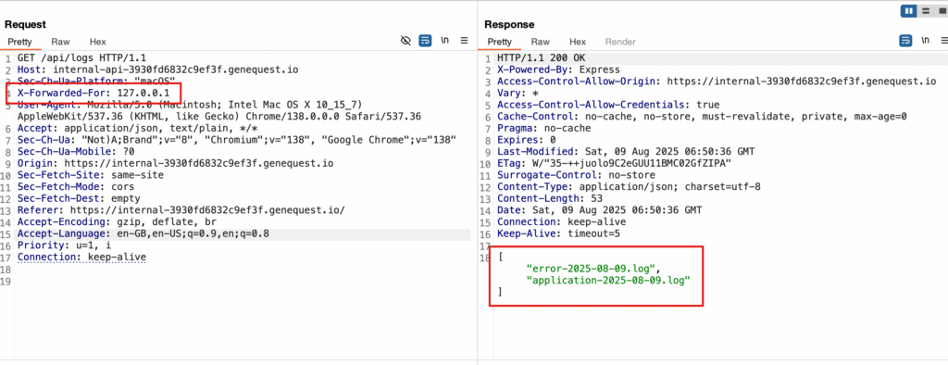
Task: Open the Response Render tab
Action: (620, 42)
